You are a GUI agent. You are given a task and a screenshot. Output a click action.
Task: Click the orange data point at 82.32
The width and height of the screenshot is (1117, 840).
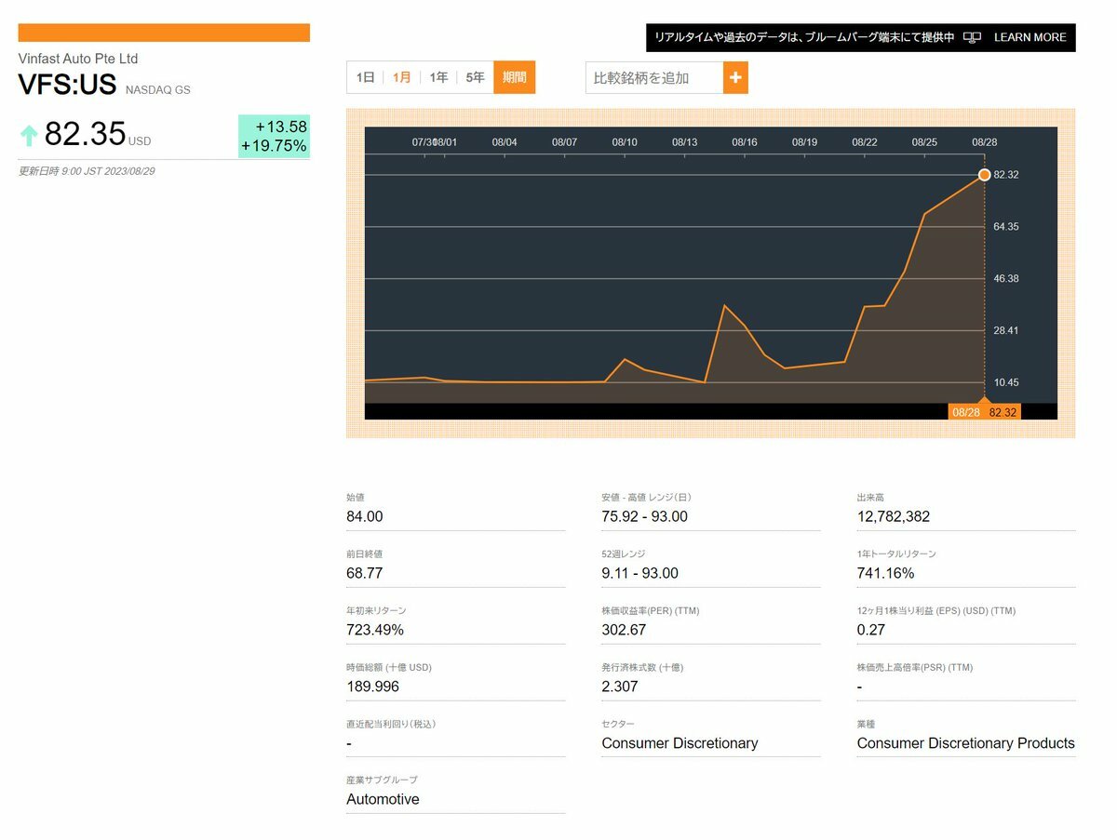click(985, 175)
